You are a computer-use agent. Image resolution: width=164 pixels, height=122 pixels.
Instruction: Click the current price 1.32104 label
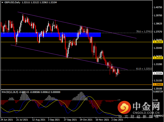click(158, 73)
